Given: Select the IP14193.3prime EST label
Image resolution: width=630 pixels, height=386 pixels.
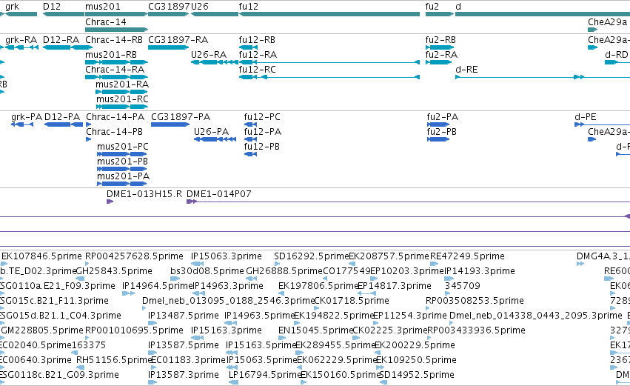Looking at the screenshot, I should (x=480, y=271).
